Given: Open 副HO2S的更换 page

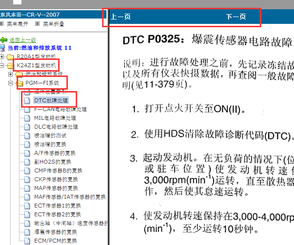Looking at the screenshot, I should pyautogui.click(x=53, y=162).
